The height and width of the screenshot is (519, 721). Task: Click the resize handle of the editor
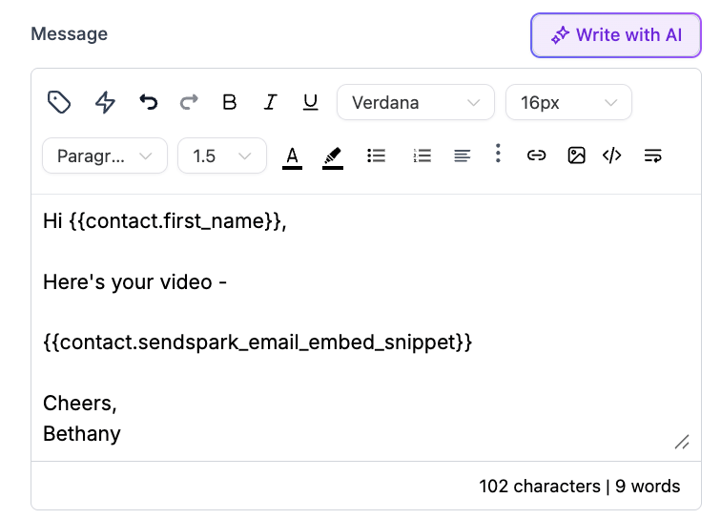(x=682, y=442)
